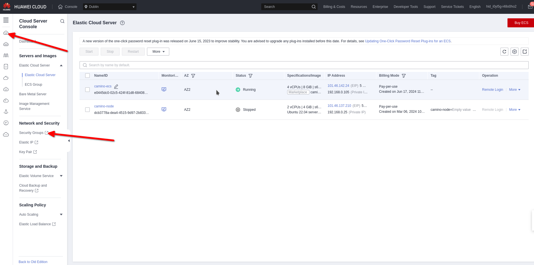Toggle the select-all checkbox in table header
534x265 pixels.
[87, 76]
